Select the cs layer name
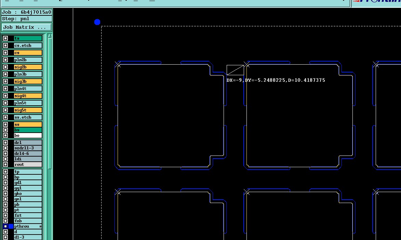401x240 pixels. click(x=28, y=53)
